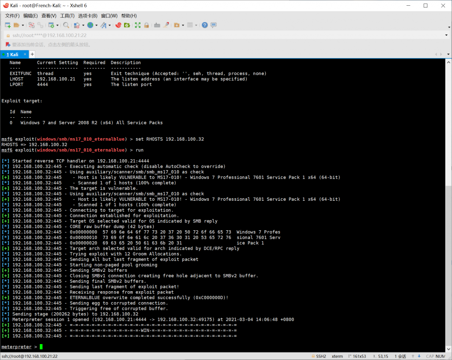452x360 pixels.
Task: Click the pane layout grid icon
Action: coord(190,25)
